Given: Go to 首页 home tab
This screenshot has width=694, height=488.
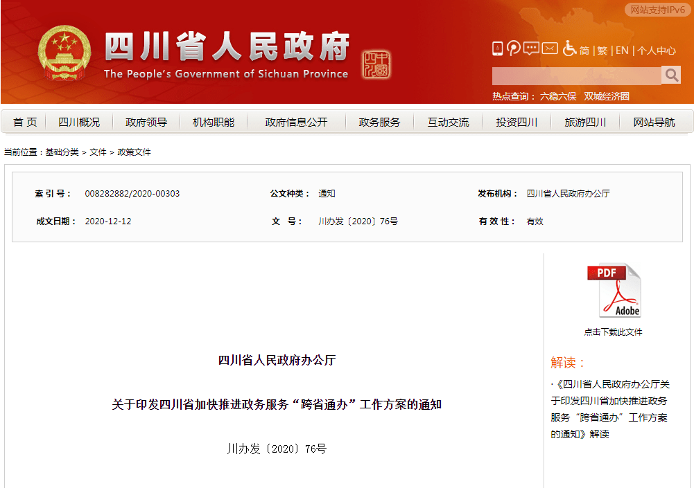Looking at the screenshot, I should (25, 122).
